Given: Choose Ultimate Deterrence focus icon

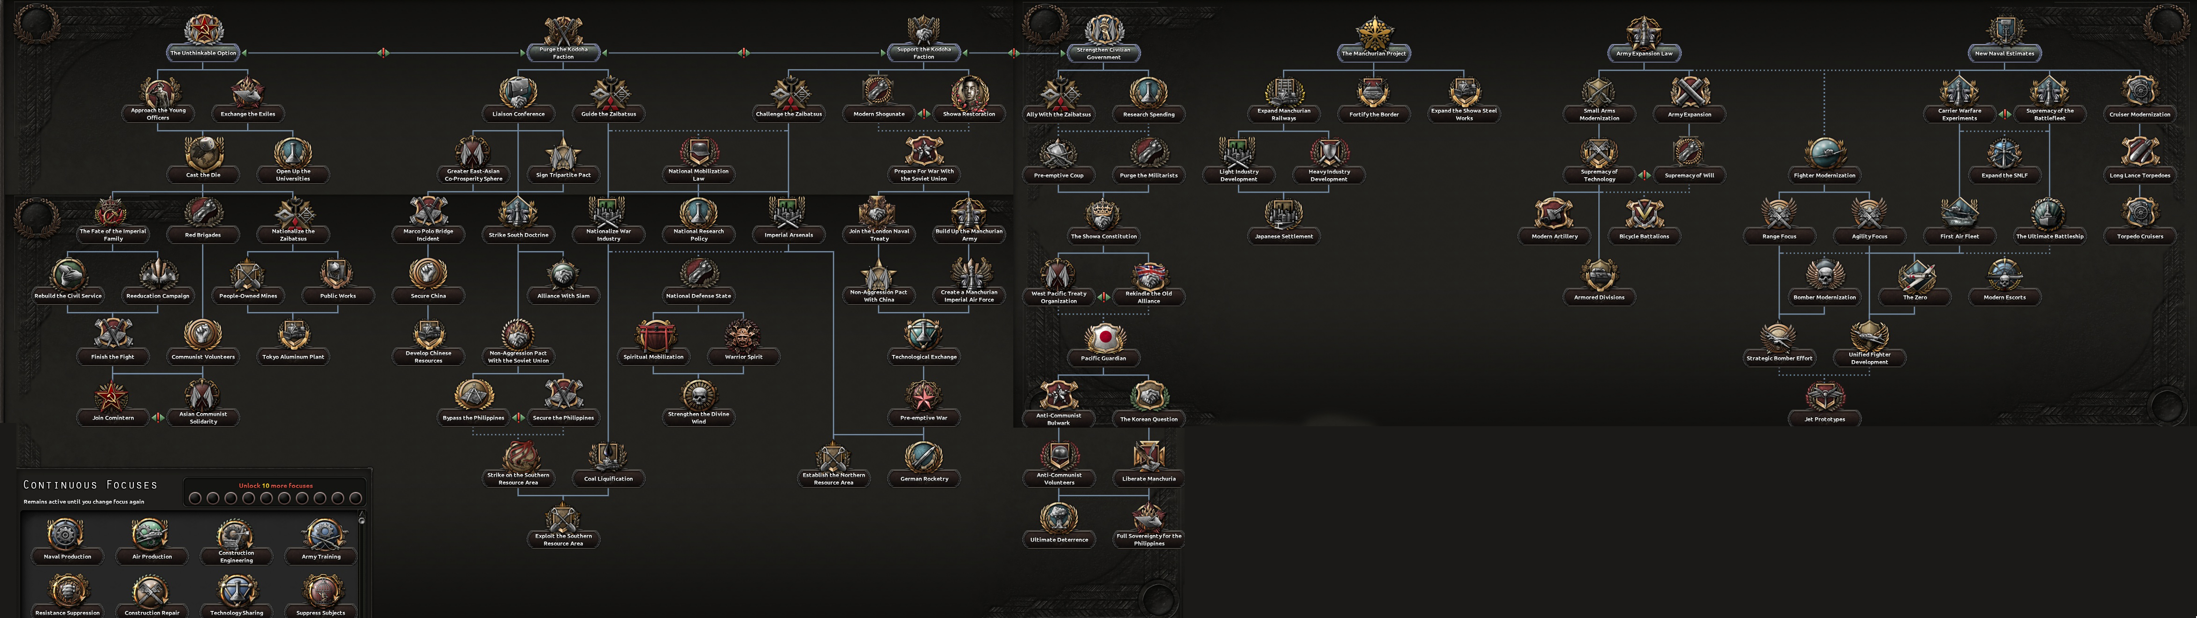Looking at the screenshot, I should click(x=1058, y=517).
